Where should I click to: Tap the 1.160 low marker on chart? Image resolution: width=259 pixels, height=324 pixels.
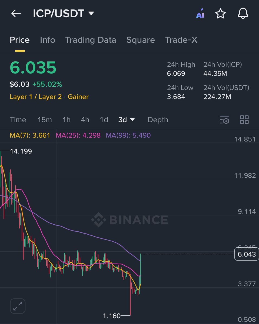coord(112,316)
